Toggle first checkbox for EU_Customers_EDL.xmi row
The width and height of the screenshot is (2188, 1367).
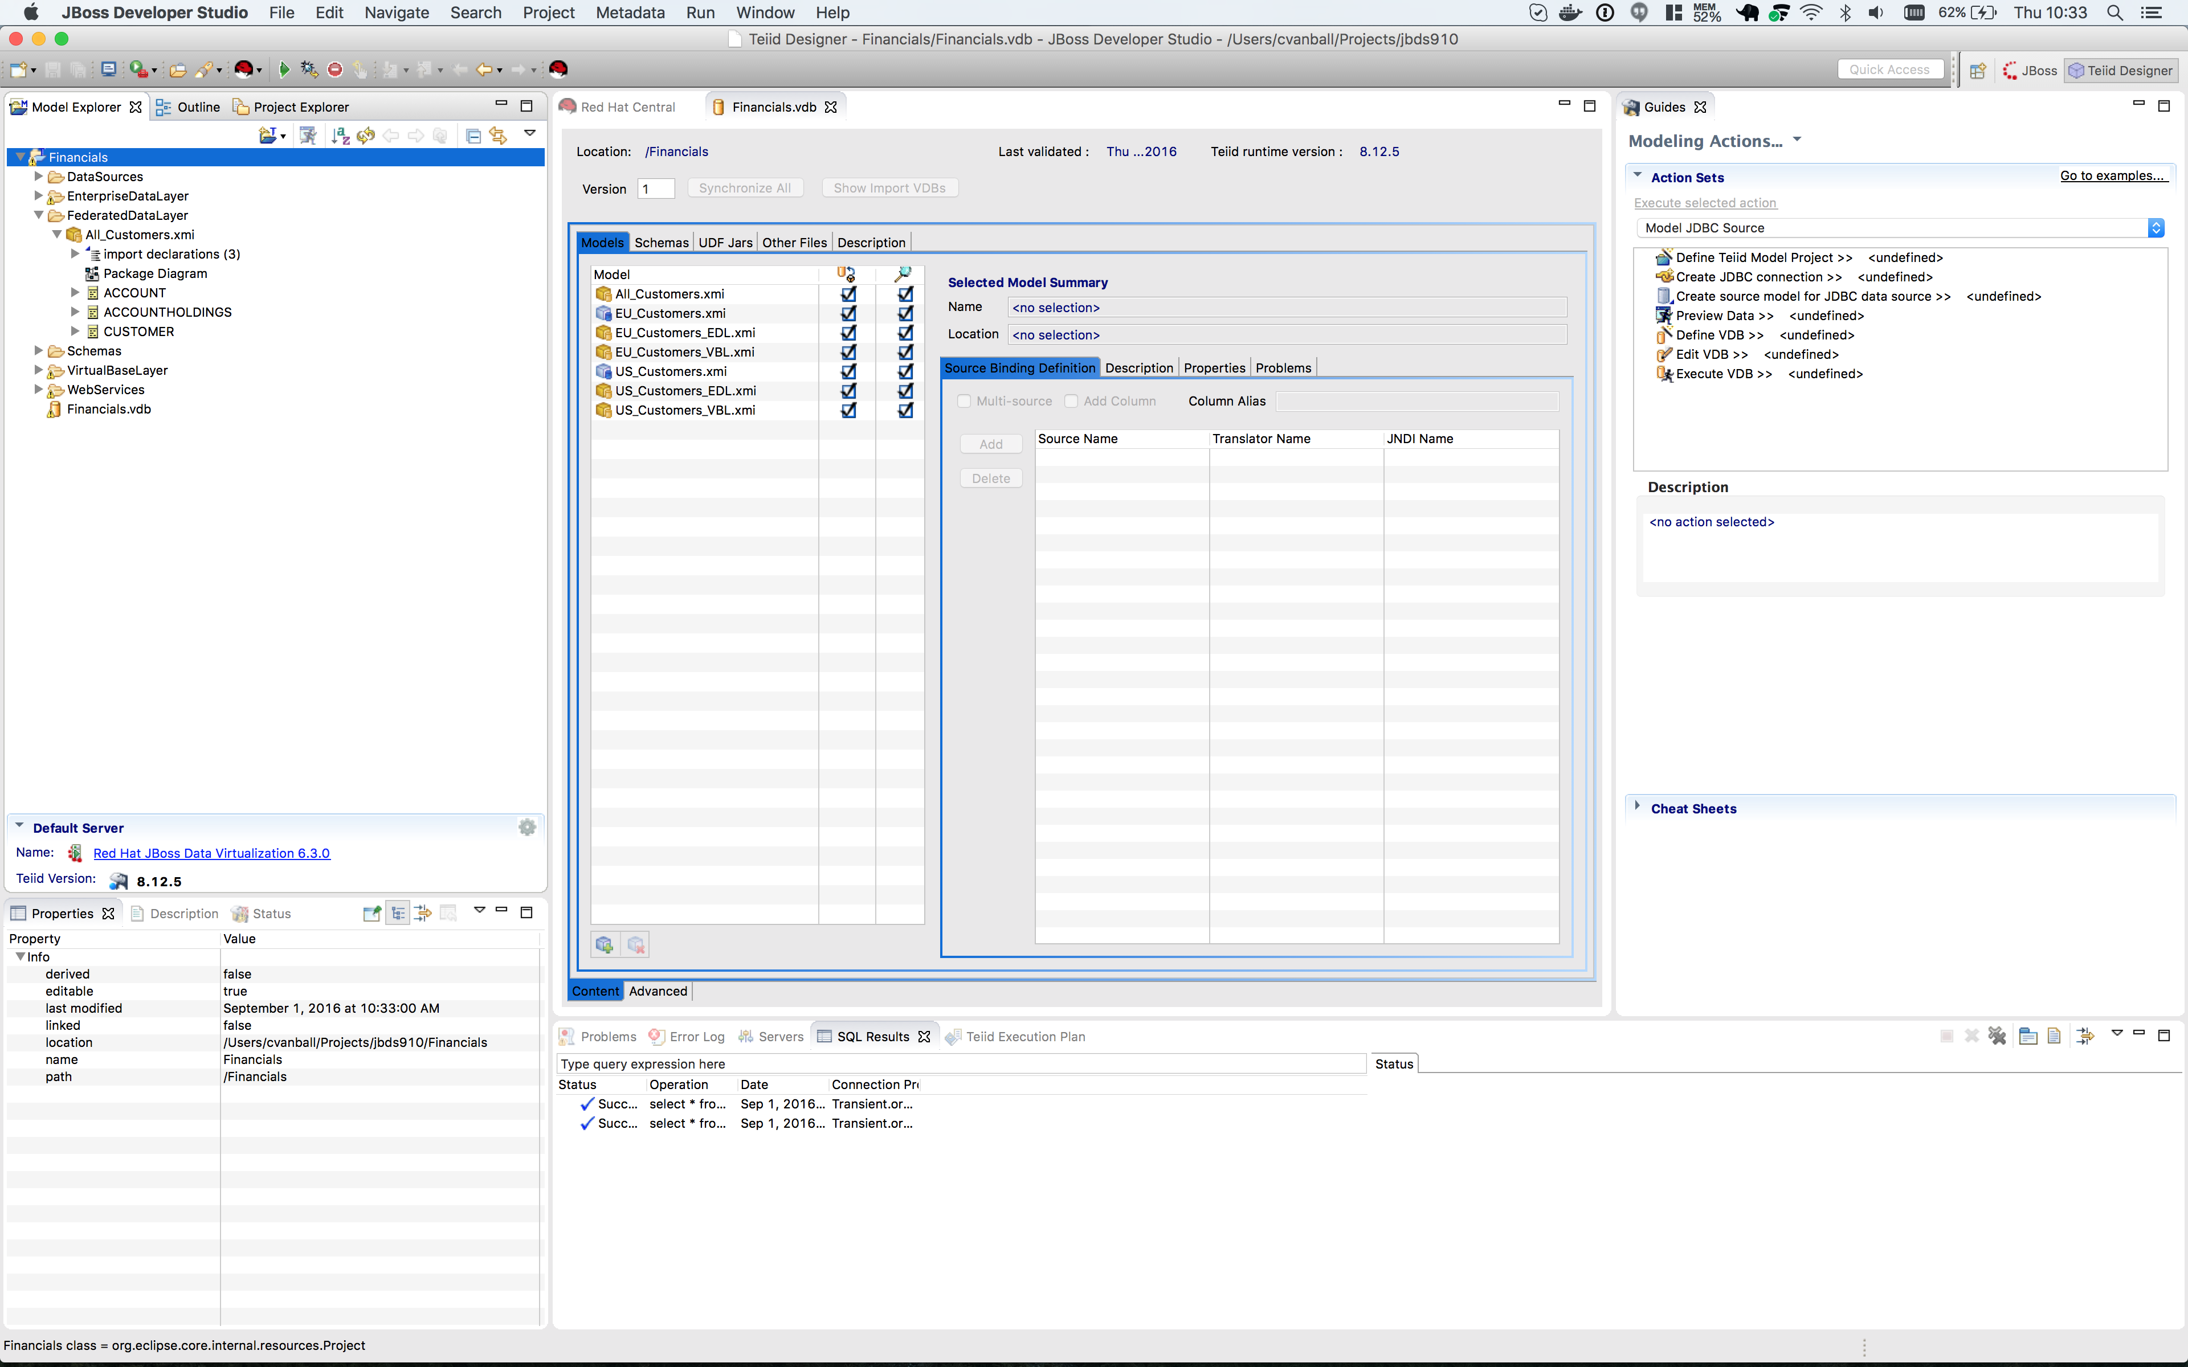click(848, 333)
